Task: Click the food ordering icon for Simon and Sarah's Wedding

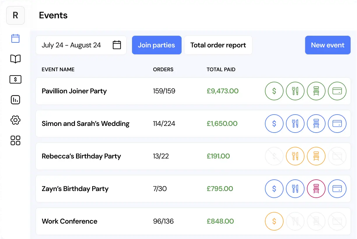Action: [x=295, y=124]
